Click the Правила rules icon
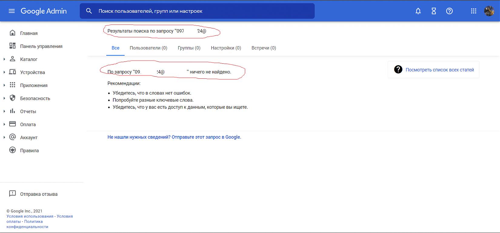 pyautogui.click(x=12, y=150)
